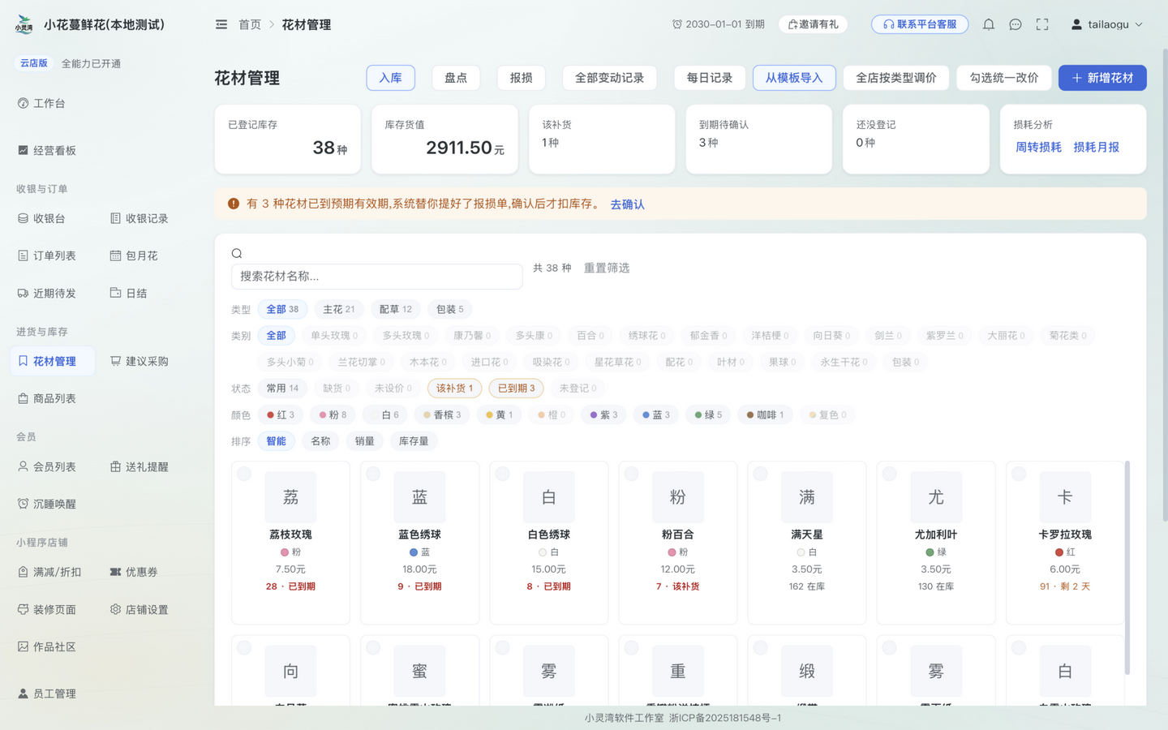Click the 从模板导入 button

click(794, 78)
